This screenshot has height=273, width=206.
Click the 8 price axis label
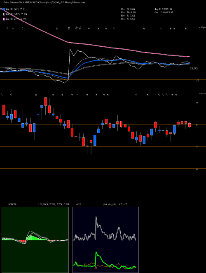pyautogui.click(x=197, y=125)
